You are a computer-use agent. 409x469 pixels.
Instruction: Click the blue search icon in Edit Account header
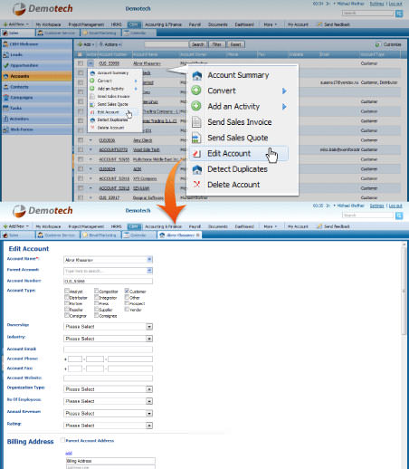[x=399, y=215]
